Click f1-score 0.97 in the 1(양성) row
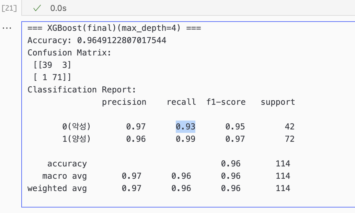This screenshot has height=213, width=355. [x=235, y=139]
